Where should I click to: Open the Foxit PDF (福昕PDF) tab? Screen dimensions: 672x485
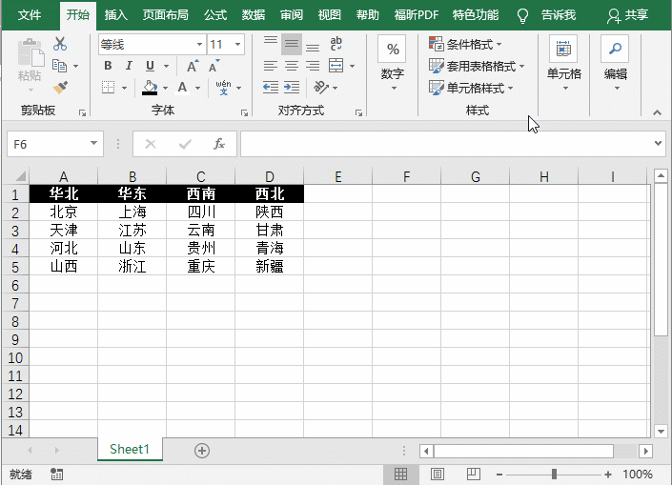point(417,15)
